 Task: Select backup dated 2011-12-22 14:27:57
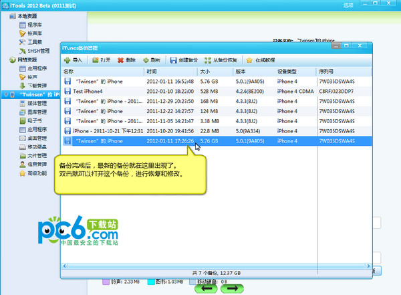217,111
